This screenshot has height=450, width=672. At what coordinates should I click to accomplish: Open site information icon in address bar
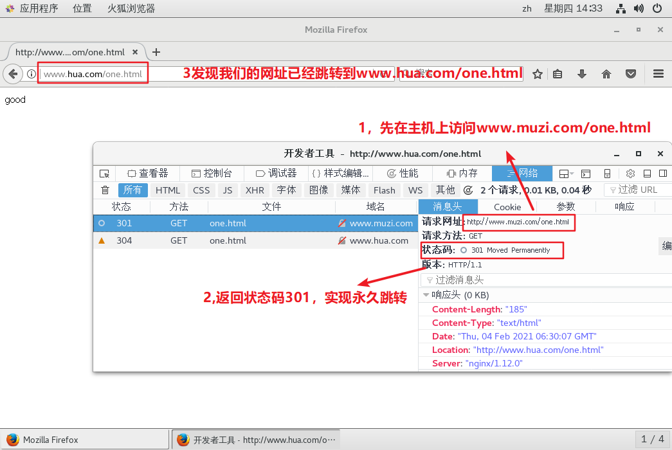pyautogui.click(x=32, y=74)
